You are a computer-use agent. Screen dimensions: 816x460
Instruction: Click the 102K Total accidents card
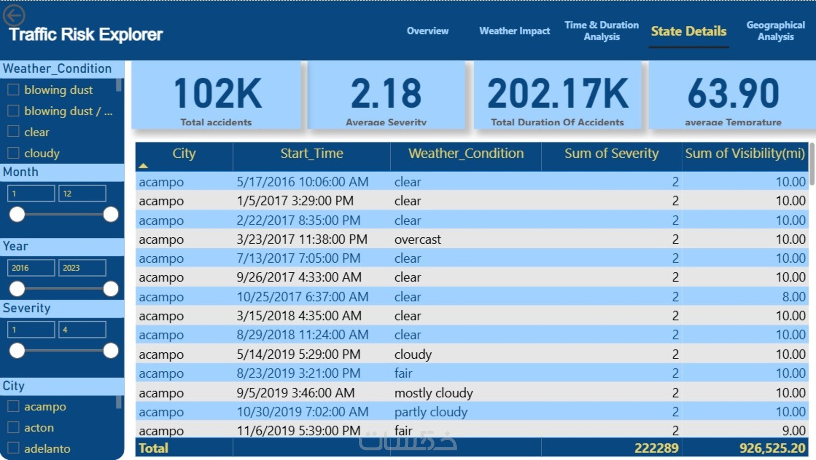217,95
